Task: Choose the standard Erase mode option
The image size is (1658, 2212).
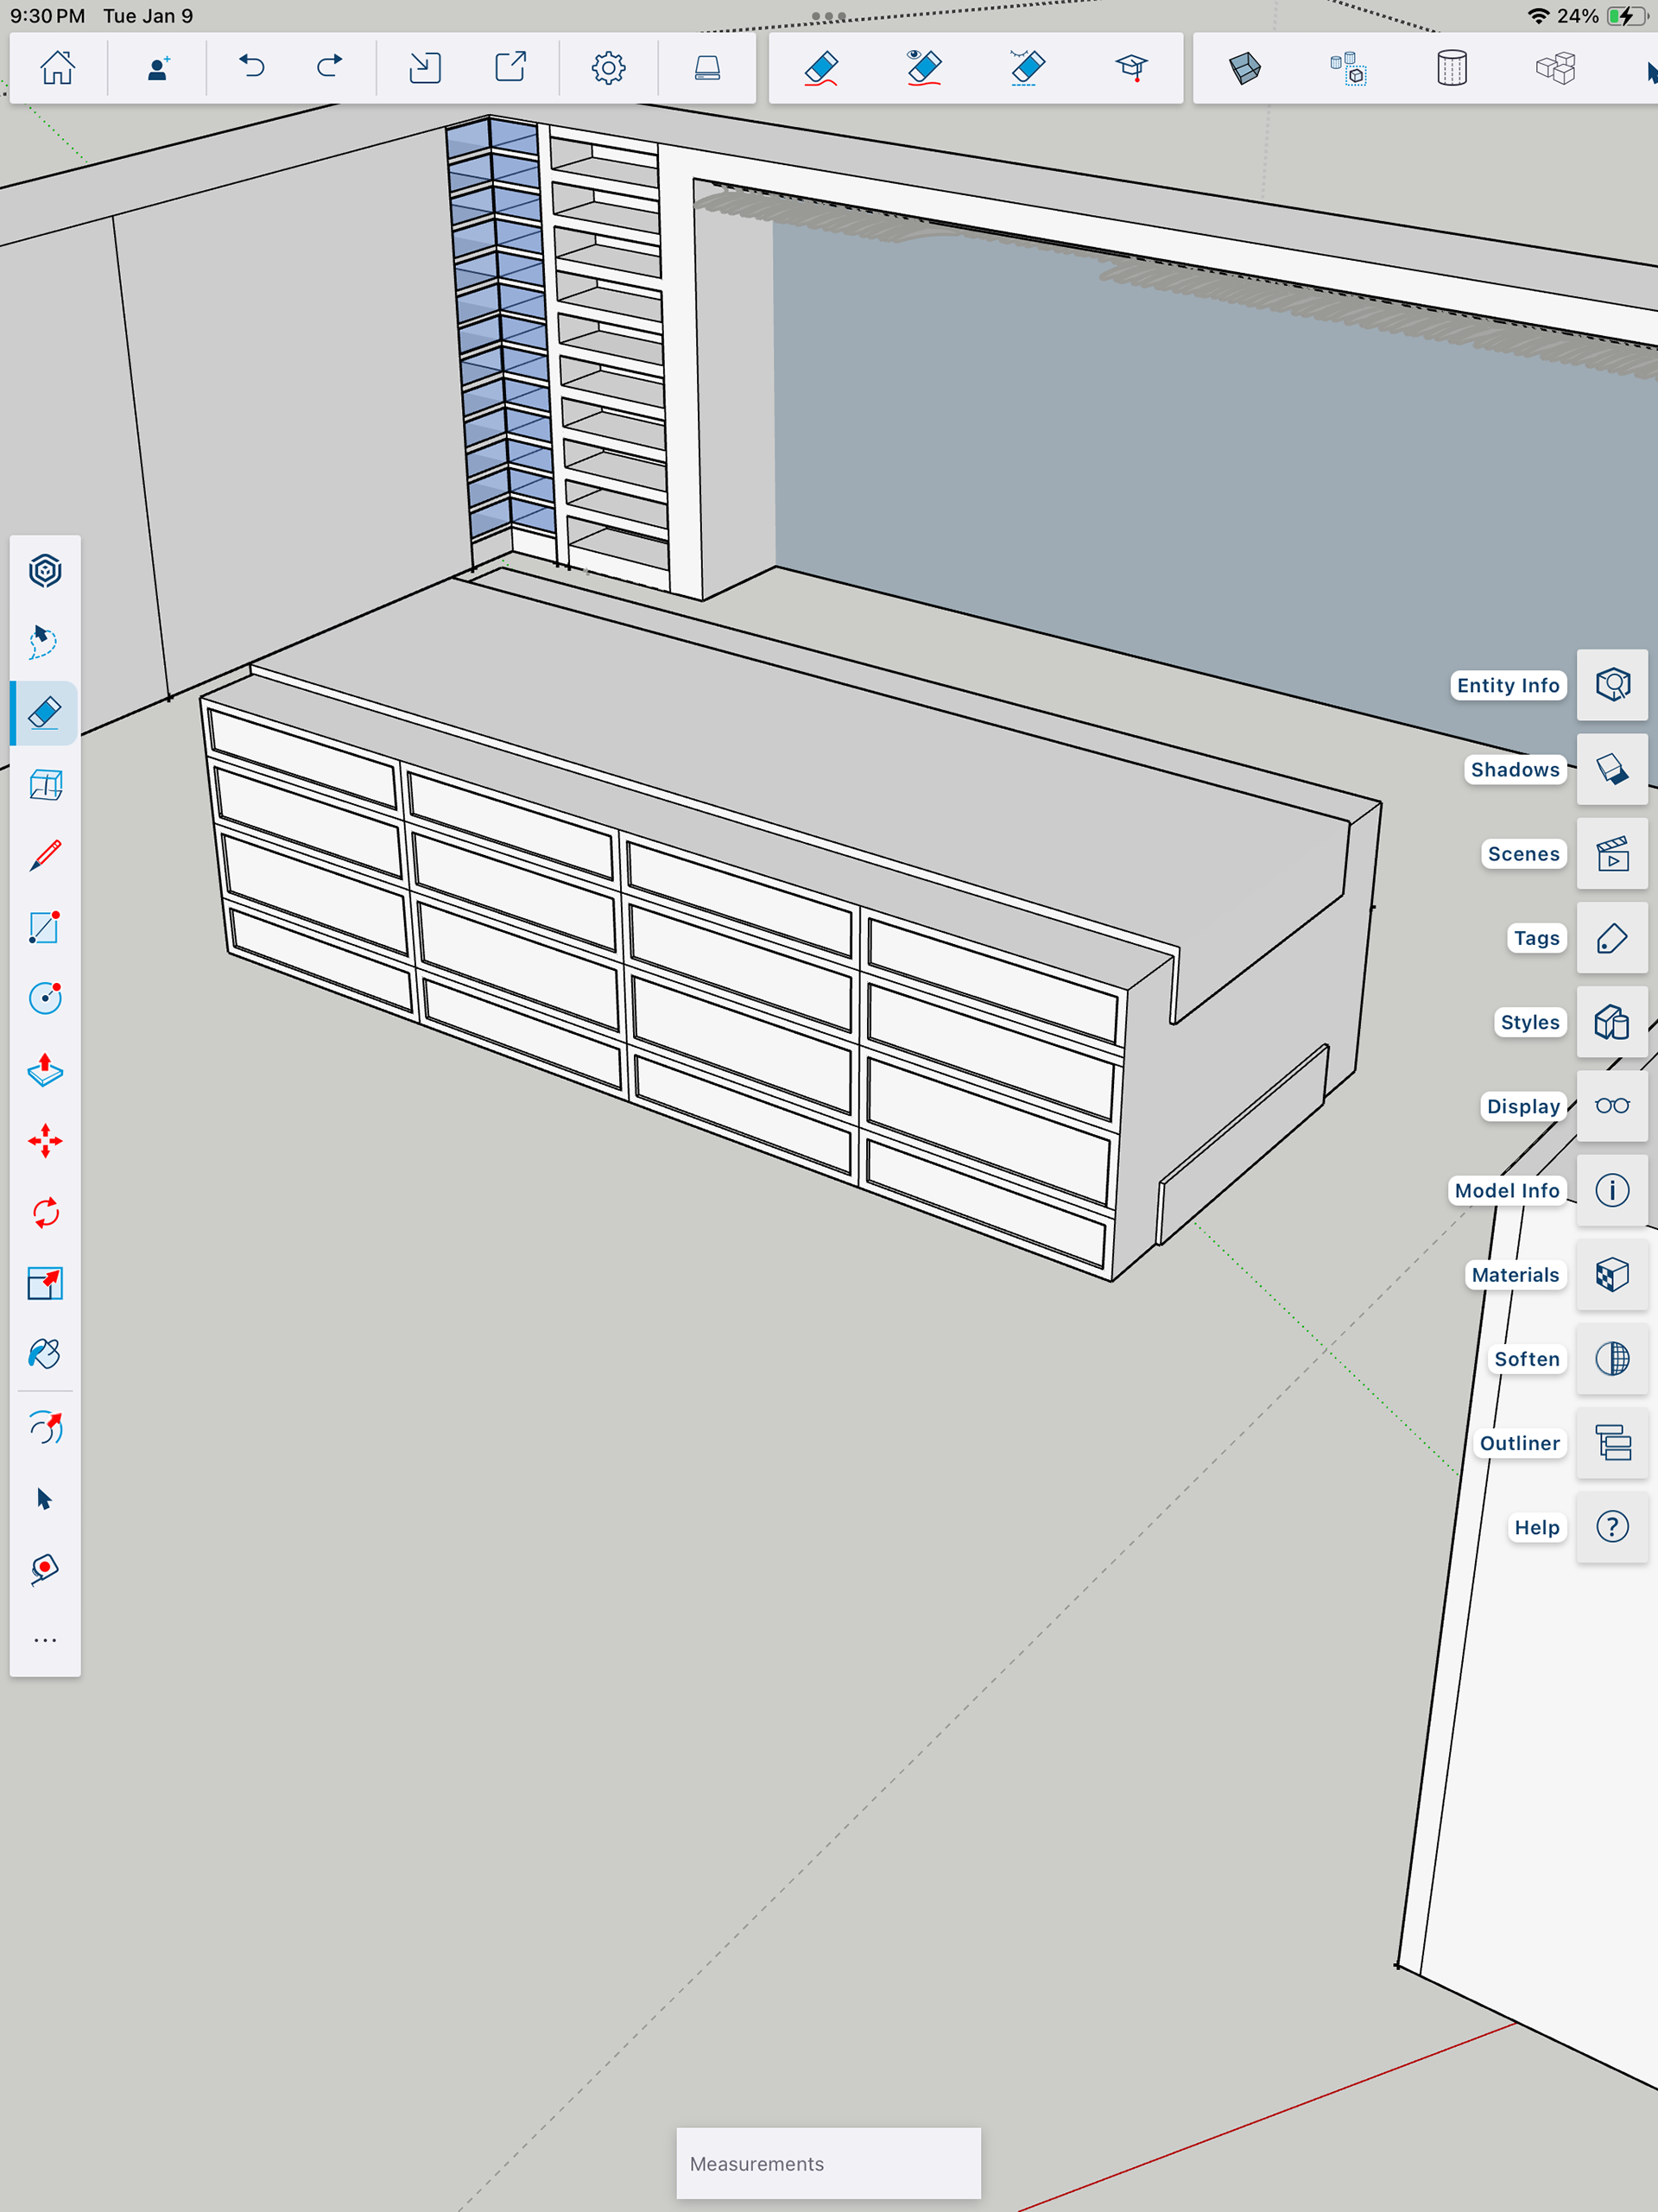Action: pyautogui.click(x=821, y=68)
